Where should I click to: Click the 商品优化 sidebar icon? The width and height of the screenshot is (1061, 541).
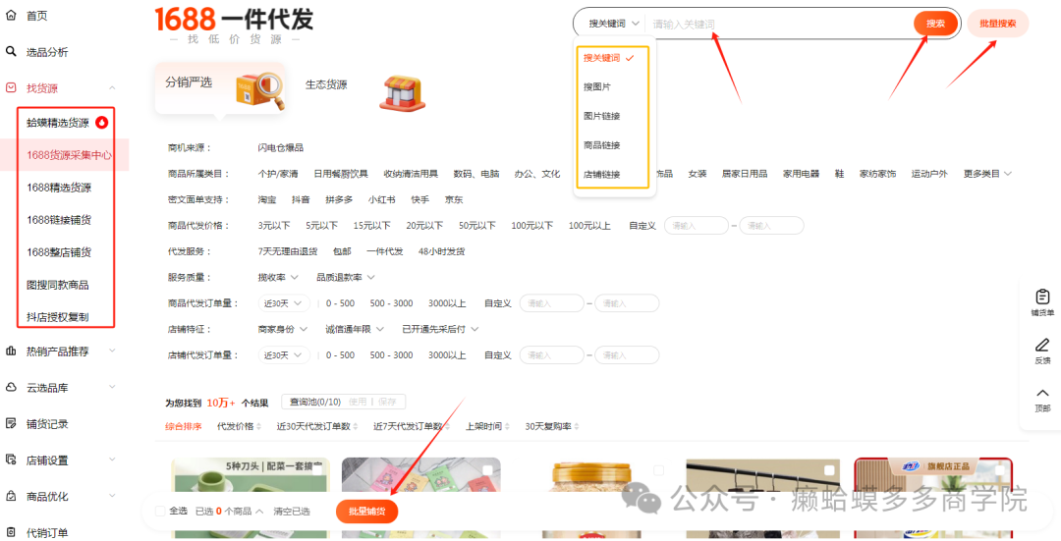click(x=11, y=497)
